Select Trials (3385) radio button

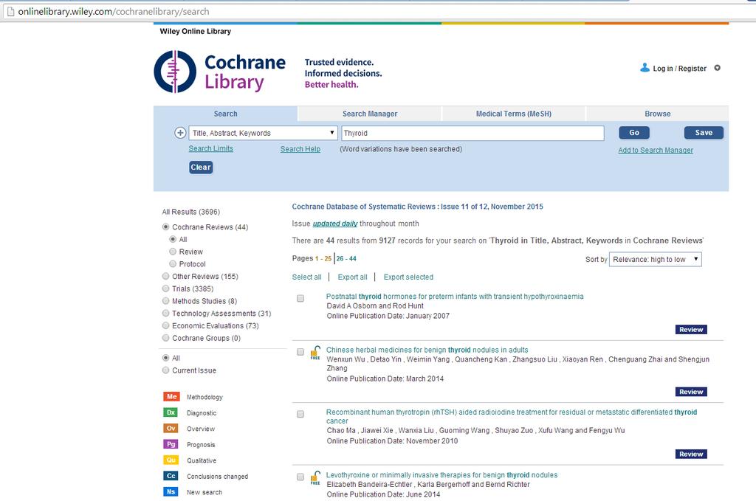point(166,288)
